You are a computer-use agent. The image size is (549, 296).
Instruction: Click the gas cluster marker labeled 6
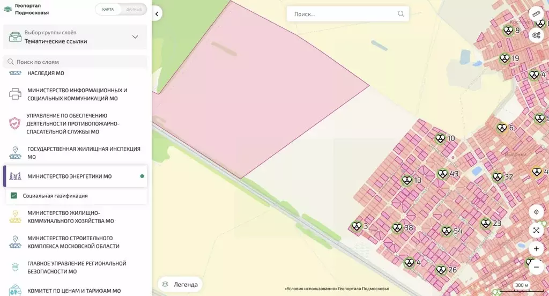pyautogui.click(x=502, y=128)
